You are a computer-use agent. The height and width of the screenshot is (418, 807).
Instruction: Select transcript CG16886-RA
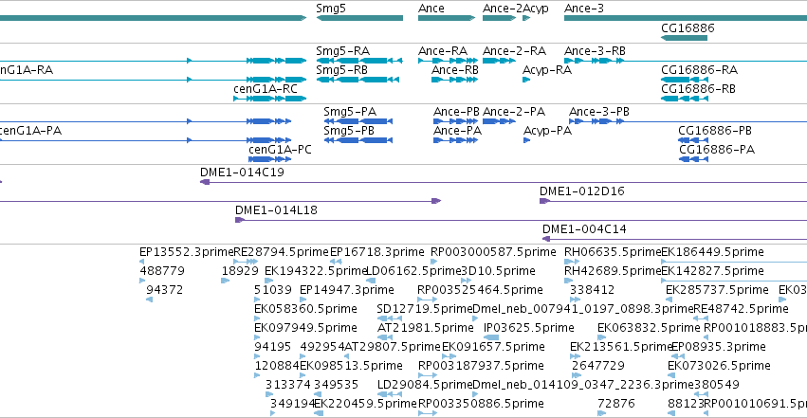700,70
